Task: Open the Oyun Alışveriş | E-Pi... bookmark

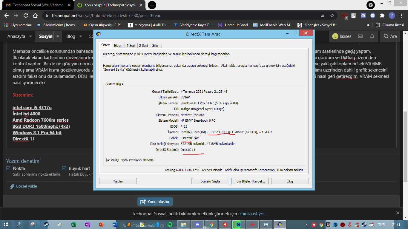Action: pyautogui.click(x=103, y=25)
